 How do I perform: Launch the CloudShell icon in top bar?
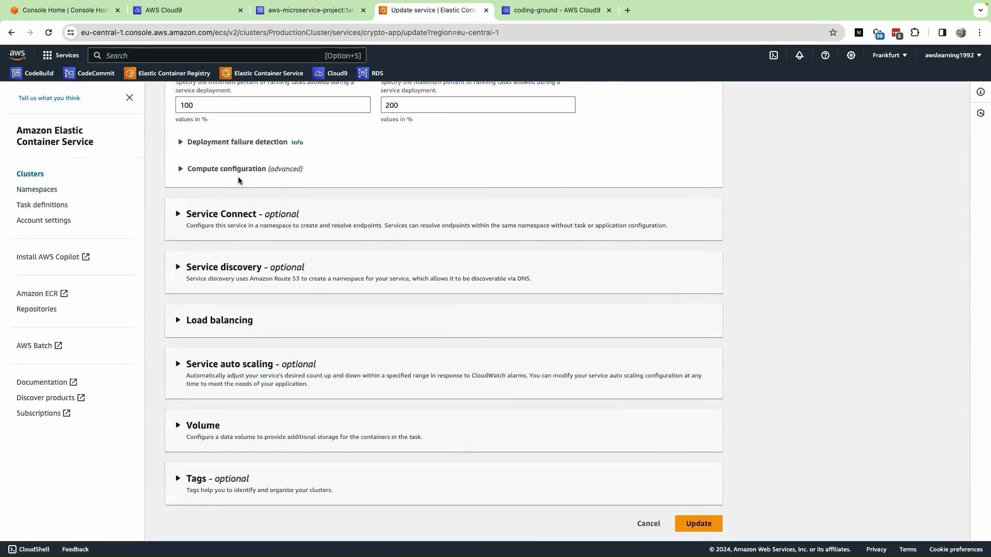click(x=774, y=55)
